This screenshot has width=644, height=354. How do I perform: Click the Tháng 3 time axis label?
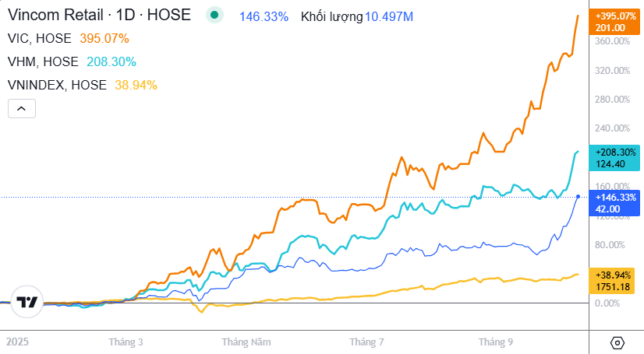tap(126, 342)
